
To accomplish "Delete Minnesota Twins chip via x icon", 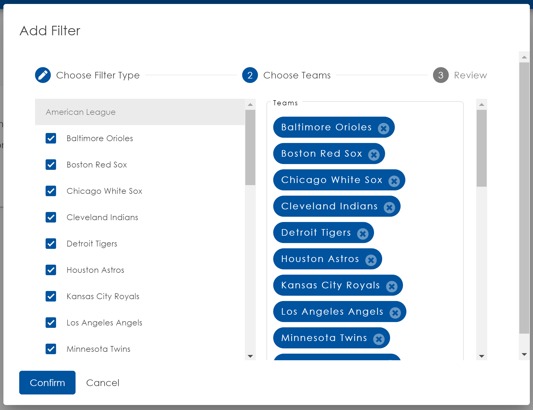I will point(379,339).
